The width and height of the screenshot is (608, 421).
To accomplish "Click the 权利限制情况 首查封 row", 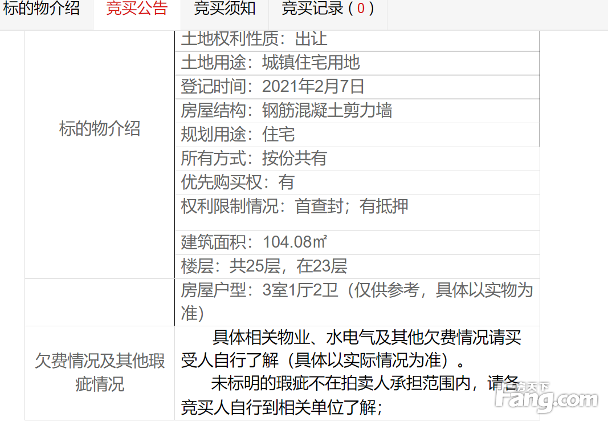I will 295,207.
